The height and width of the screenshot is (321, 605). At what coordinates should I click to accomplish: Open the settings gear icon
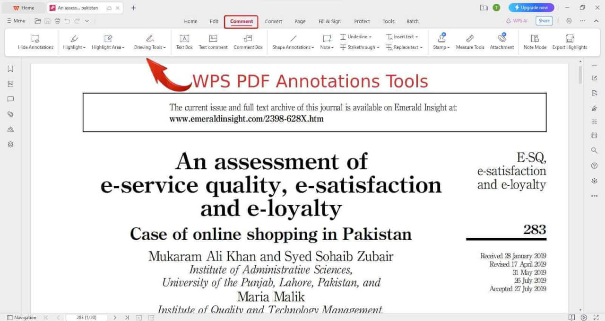click(x=569, y=21)
